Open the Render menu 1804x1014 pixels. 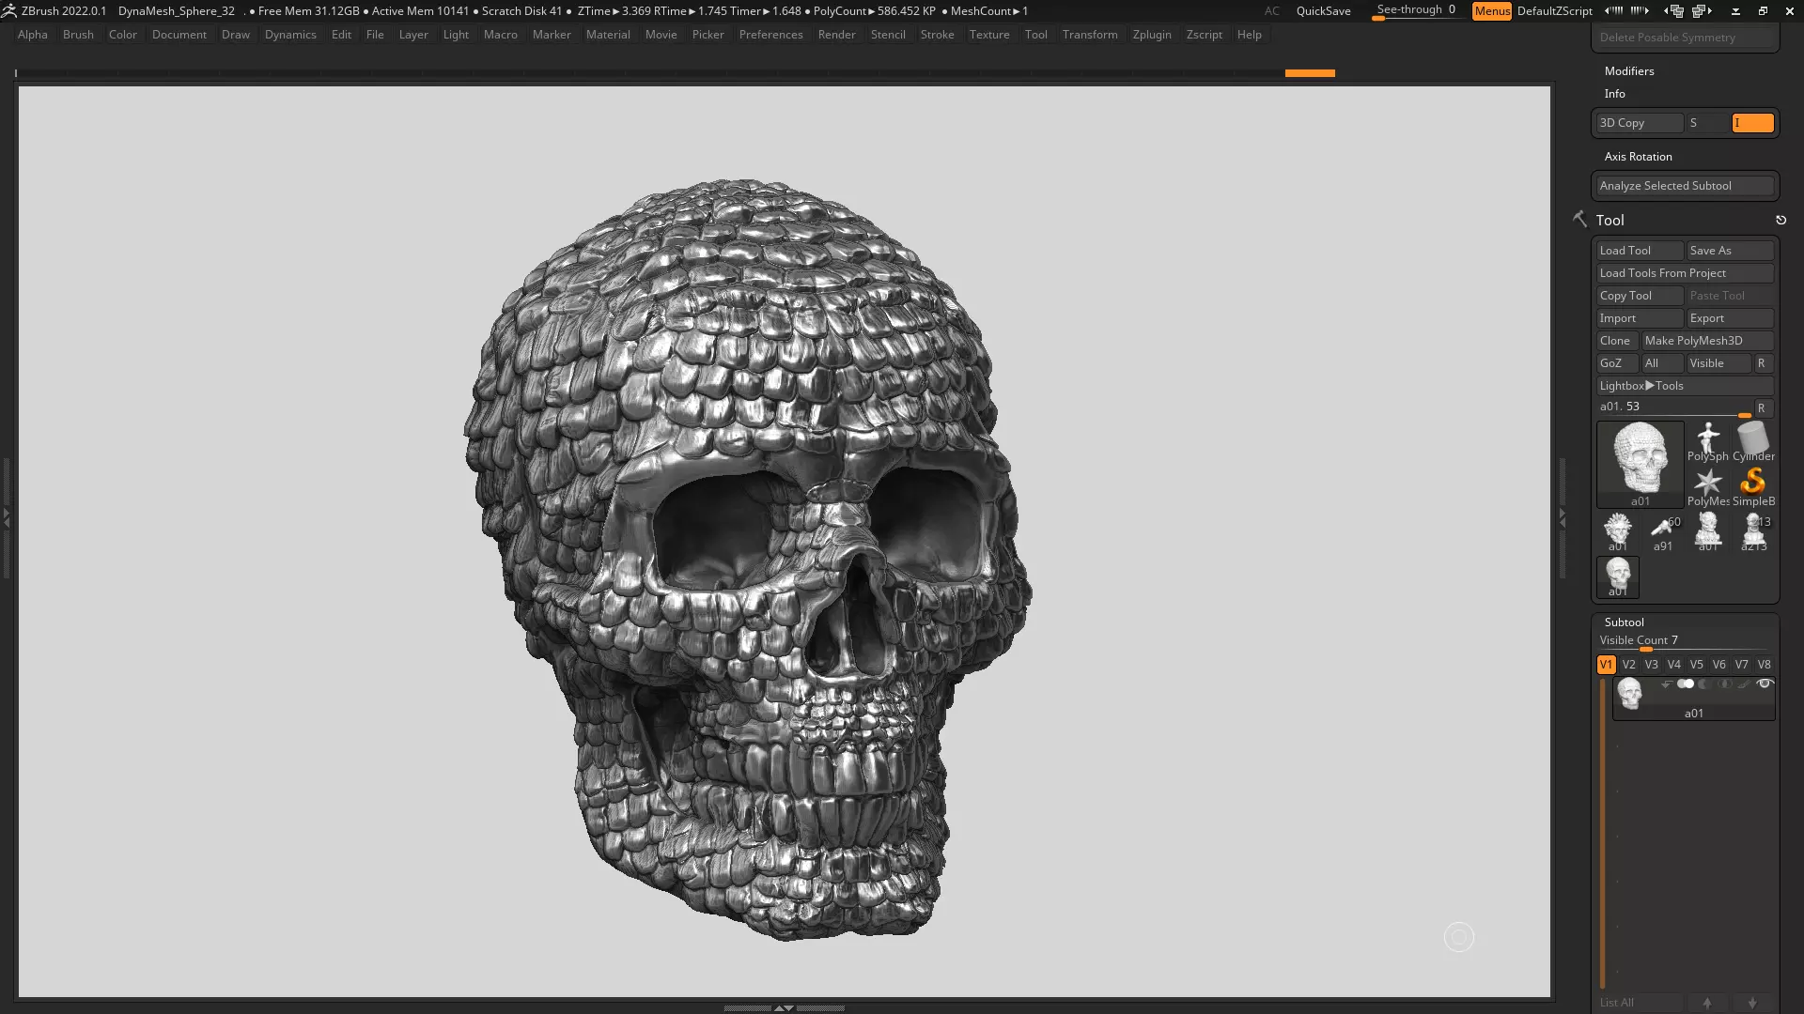[x=836, y=35]
